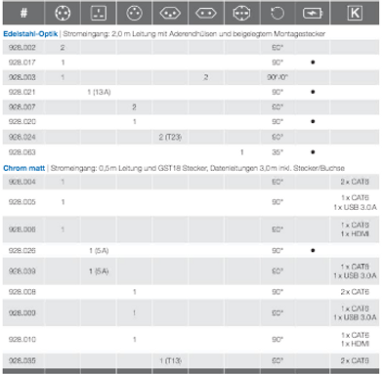Select article number 928.009
The image size is (383, 374).
click(x=22, y=312)
